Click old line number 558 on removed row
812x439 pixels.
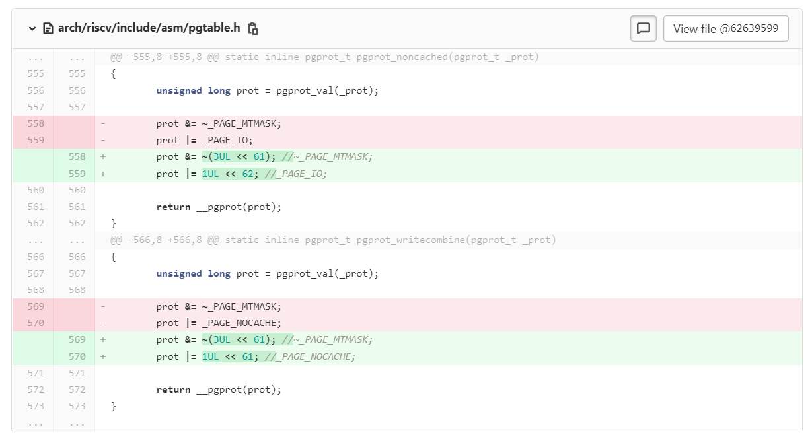point(36,123)
